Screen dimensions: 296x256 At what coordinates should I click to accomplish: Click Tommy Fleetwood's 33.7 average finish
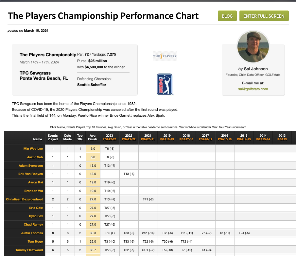pos(93,250)
